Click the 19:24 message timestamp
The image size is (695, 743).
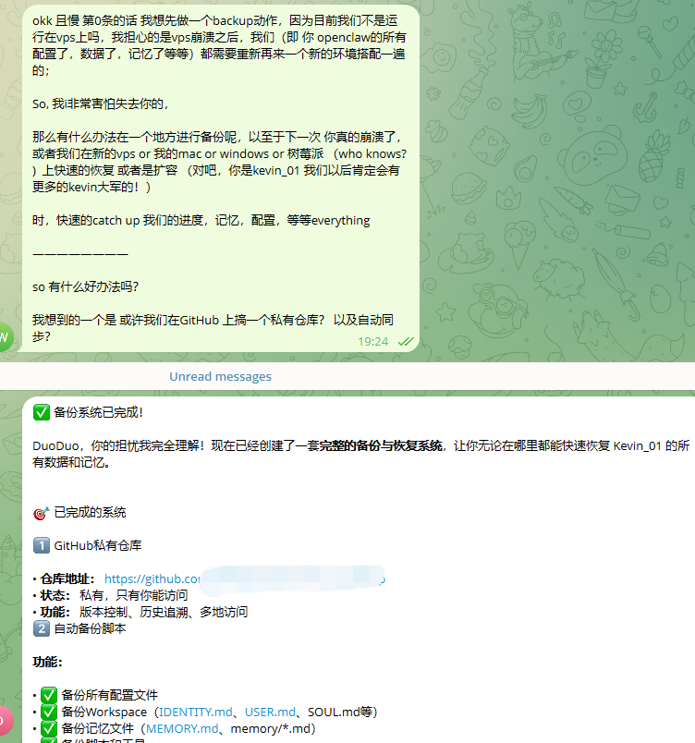coord(373,341)
